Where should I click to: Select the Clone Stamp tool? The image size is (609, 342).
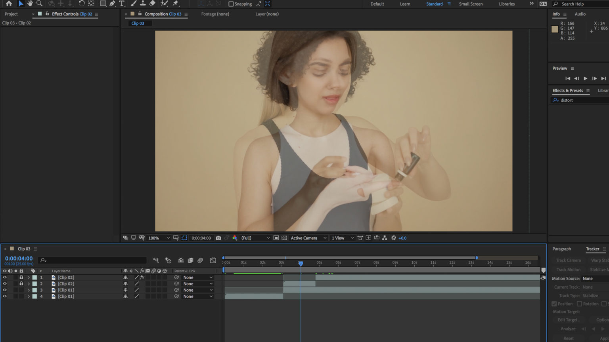(143, 4)
